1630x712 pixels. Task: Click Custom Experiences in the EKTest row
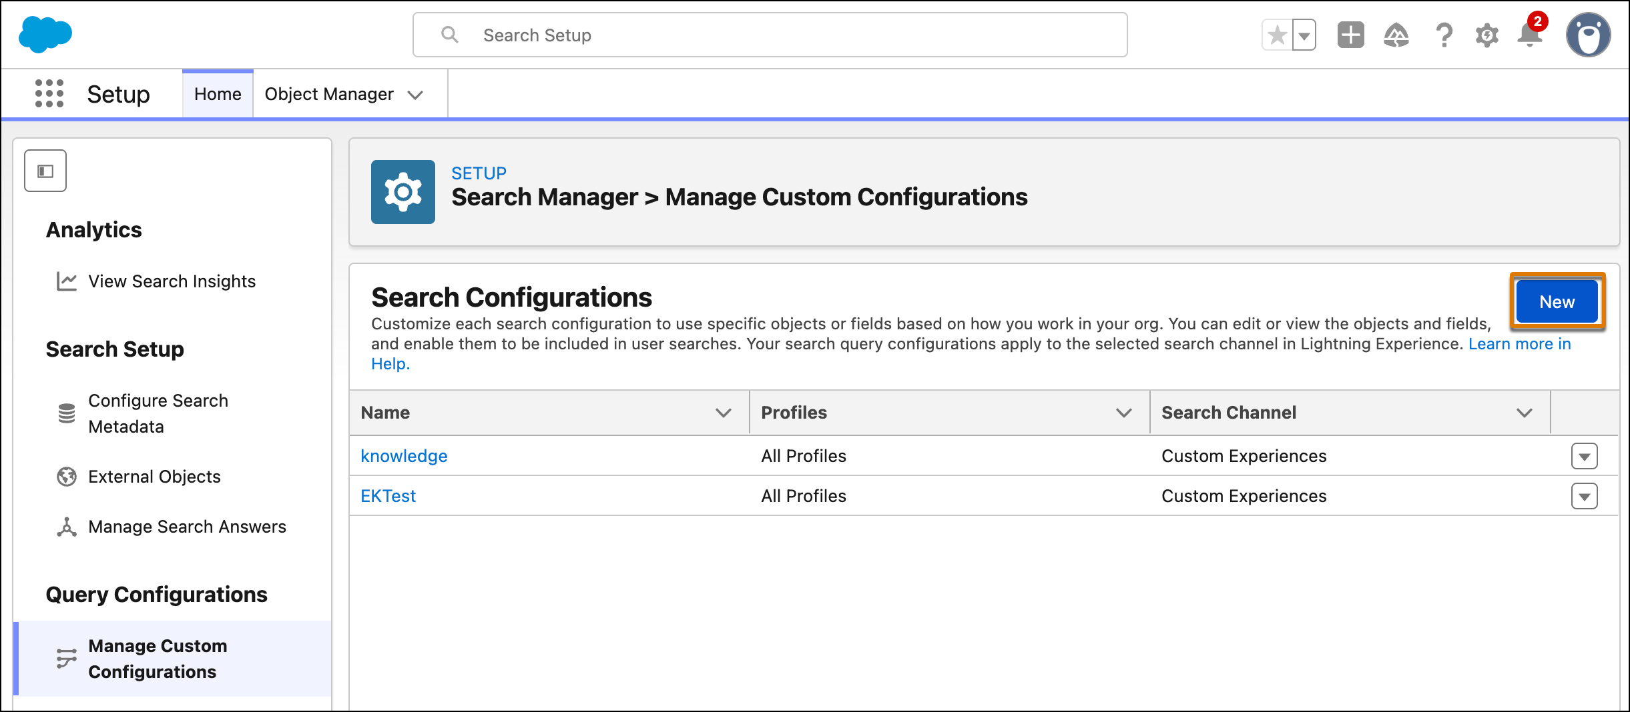[1244, 496]
